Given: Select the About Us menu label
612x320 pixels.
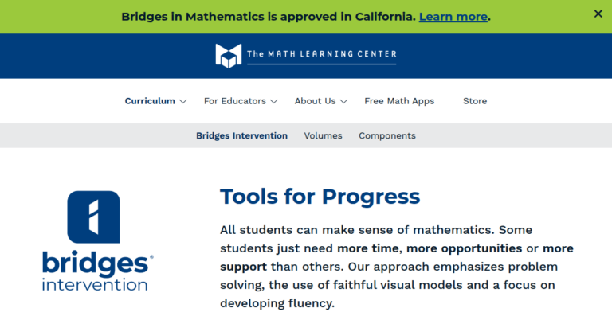Looking at the screenshot, I should 315,101.
